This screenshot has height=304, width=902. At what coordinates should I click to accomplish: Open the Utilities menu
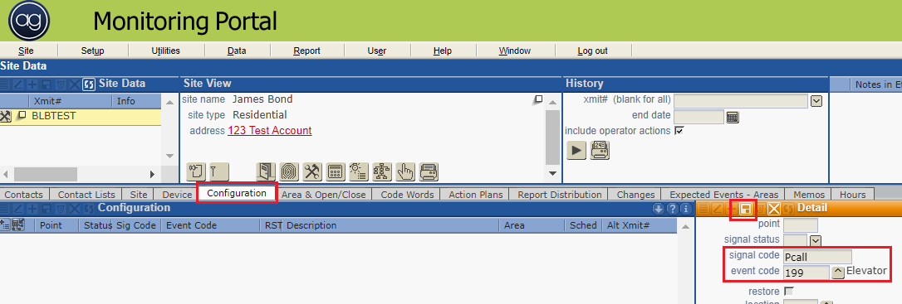click(165, 51)
